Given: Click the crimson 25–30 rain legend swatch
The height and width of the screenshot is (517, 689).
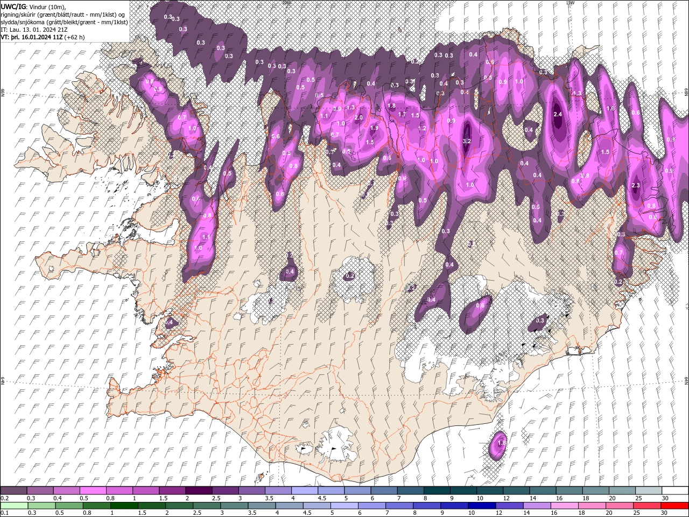Looking at the screenshot, I should 646,506.
